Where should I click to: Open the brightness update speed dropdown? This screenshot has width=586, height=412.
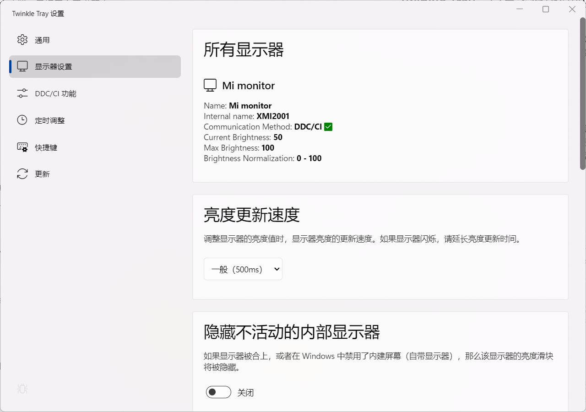pyautogui.click(x=243, y=269)
